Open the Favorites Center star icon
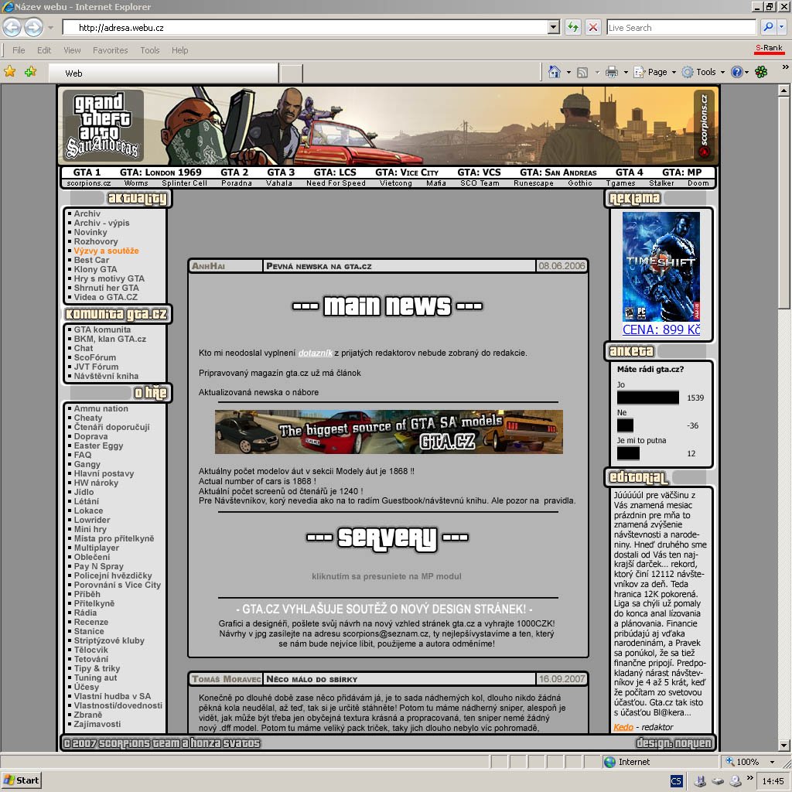The width and height of the screenshot is (792, 792). [x=10, y=72]
